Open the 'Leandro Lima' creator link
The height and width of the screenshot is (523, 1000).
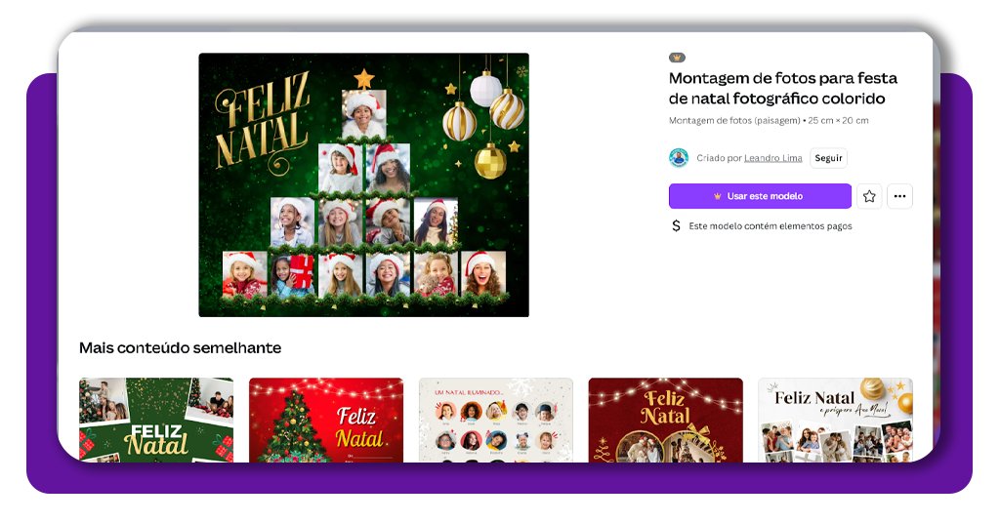[x=773, y=158]
